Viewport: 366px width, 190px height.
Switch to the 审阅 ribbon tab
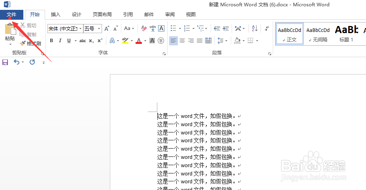tap(170, 15)
